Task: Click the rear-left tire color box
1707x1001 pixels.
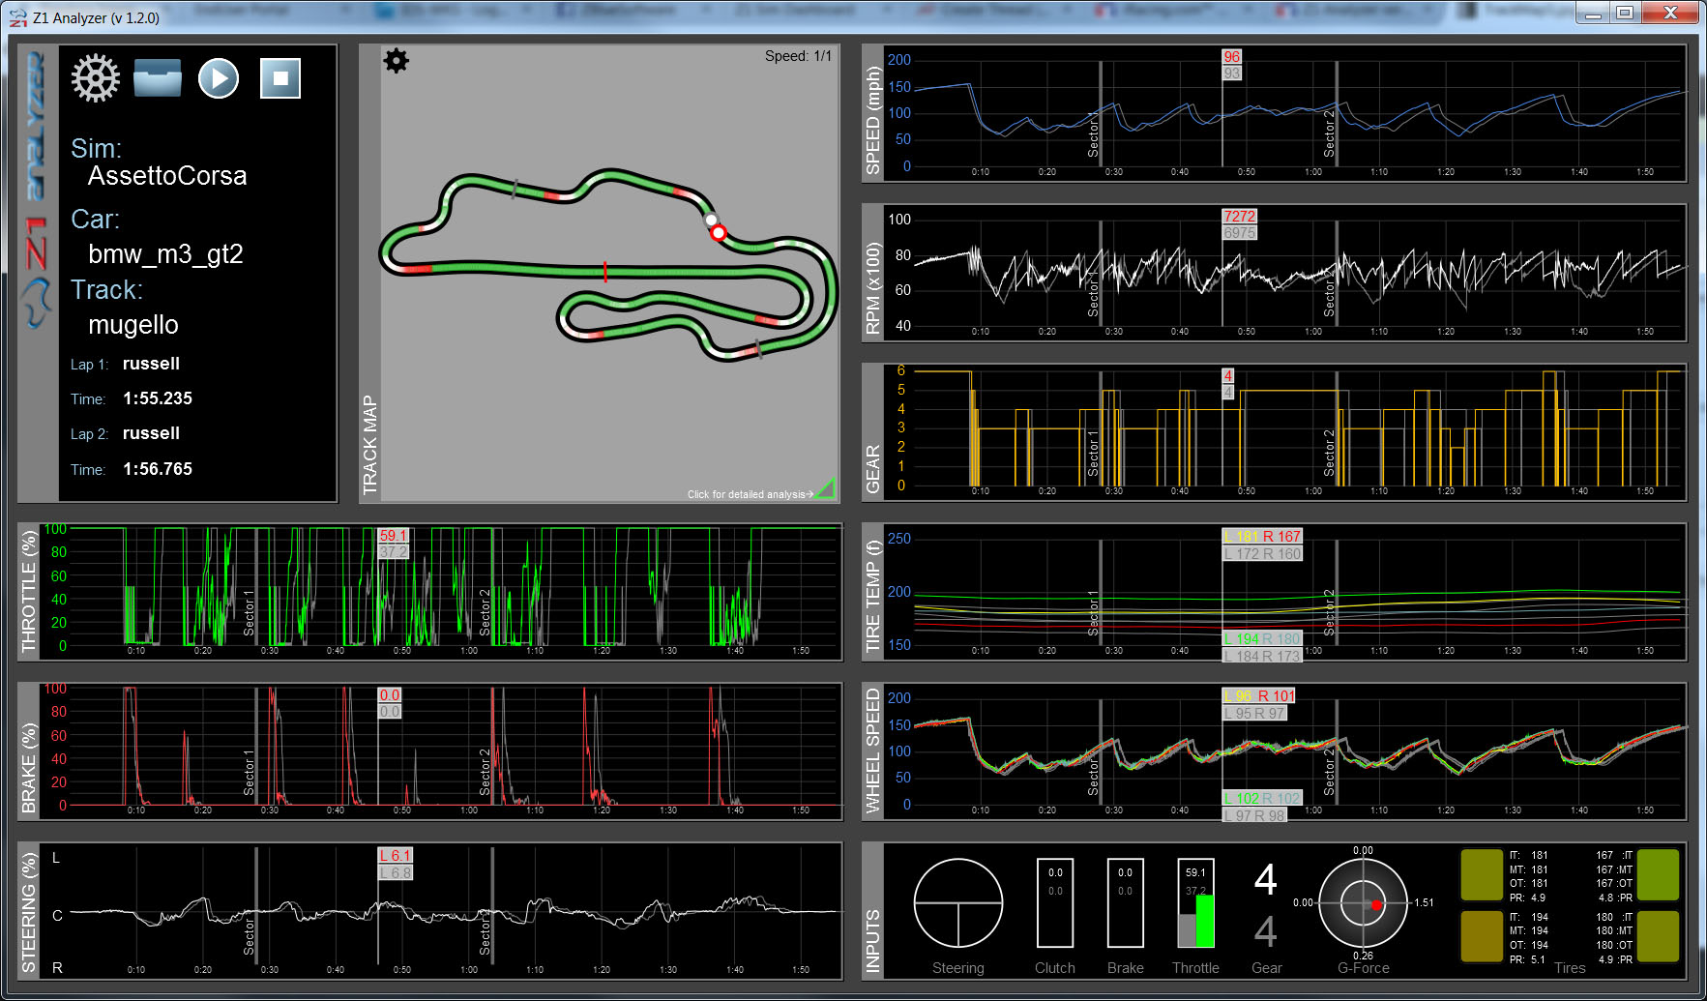Action: click(1482, 936)
